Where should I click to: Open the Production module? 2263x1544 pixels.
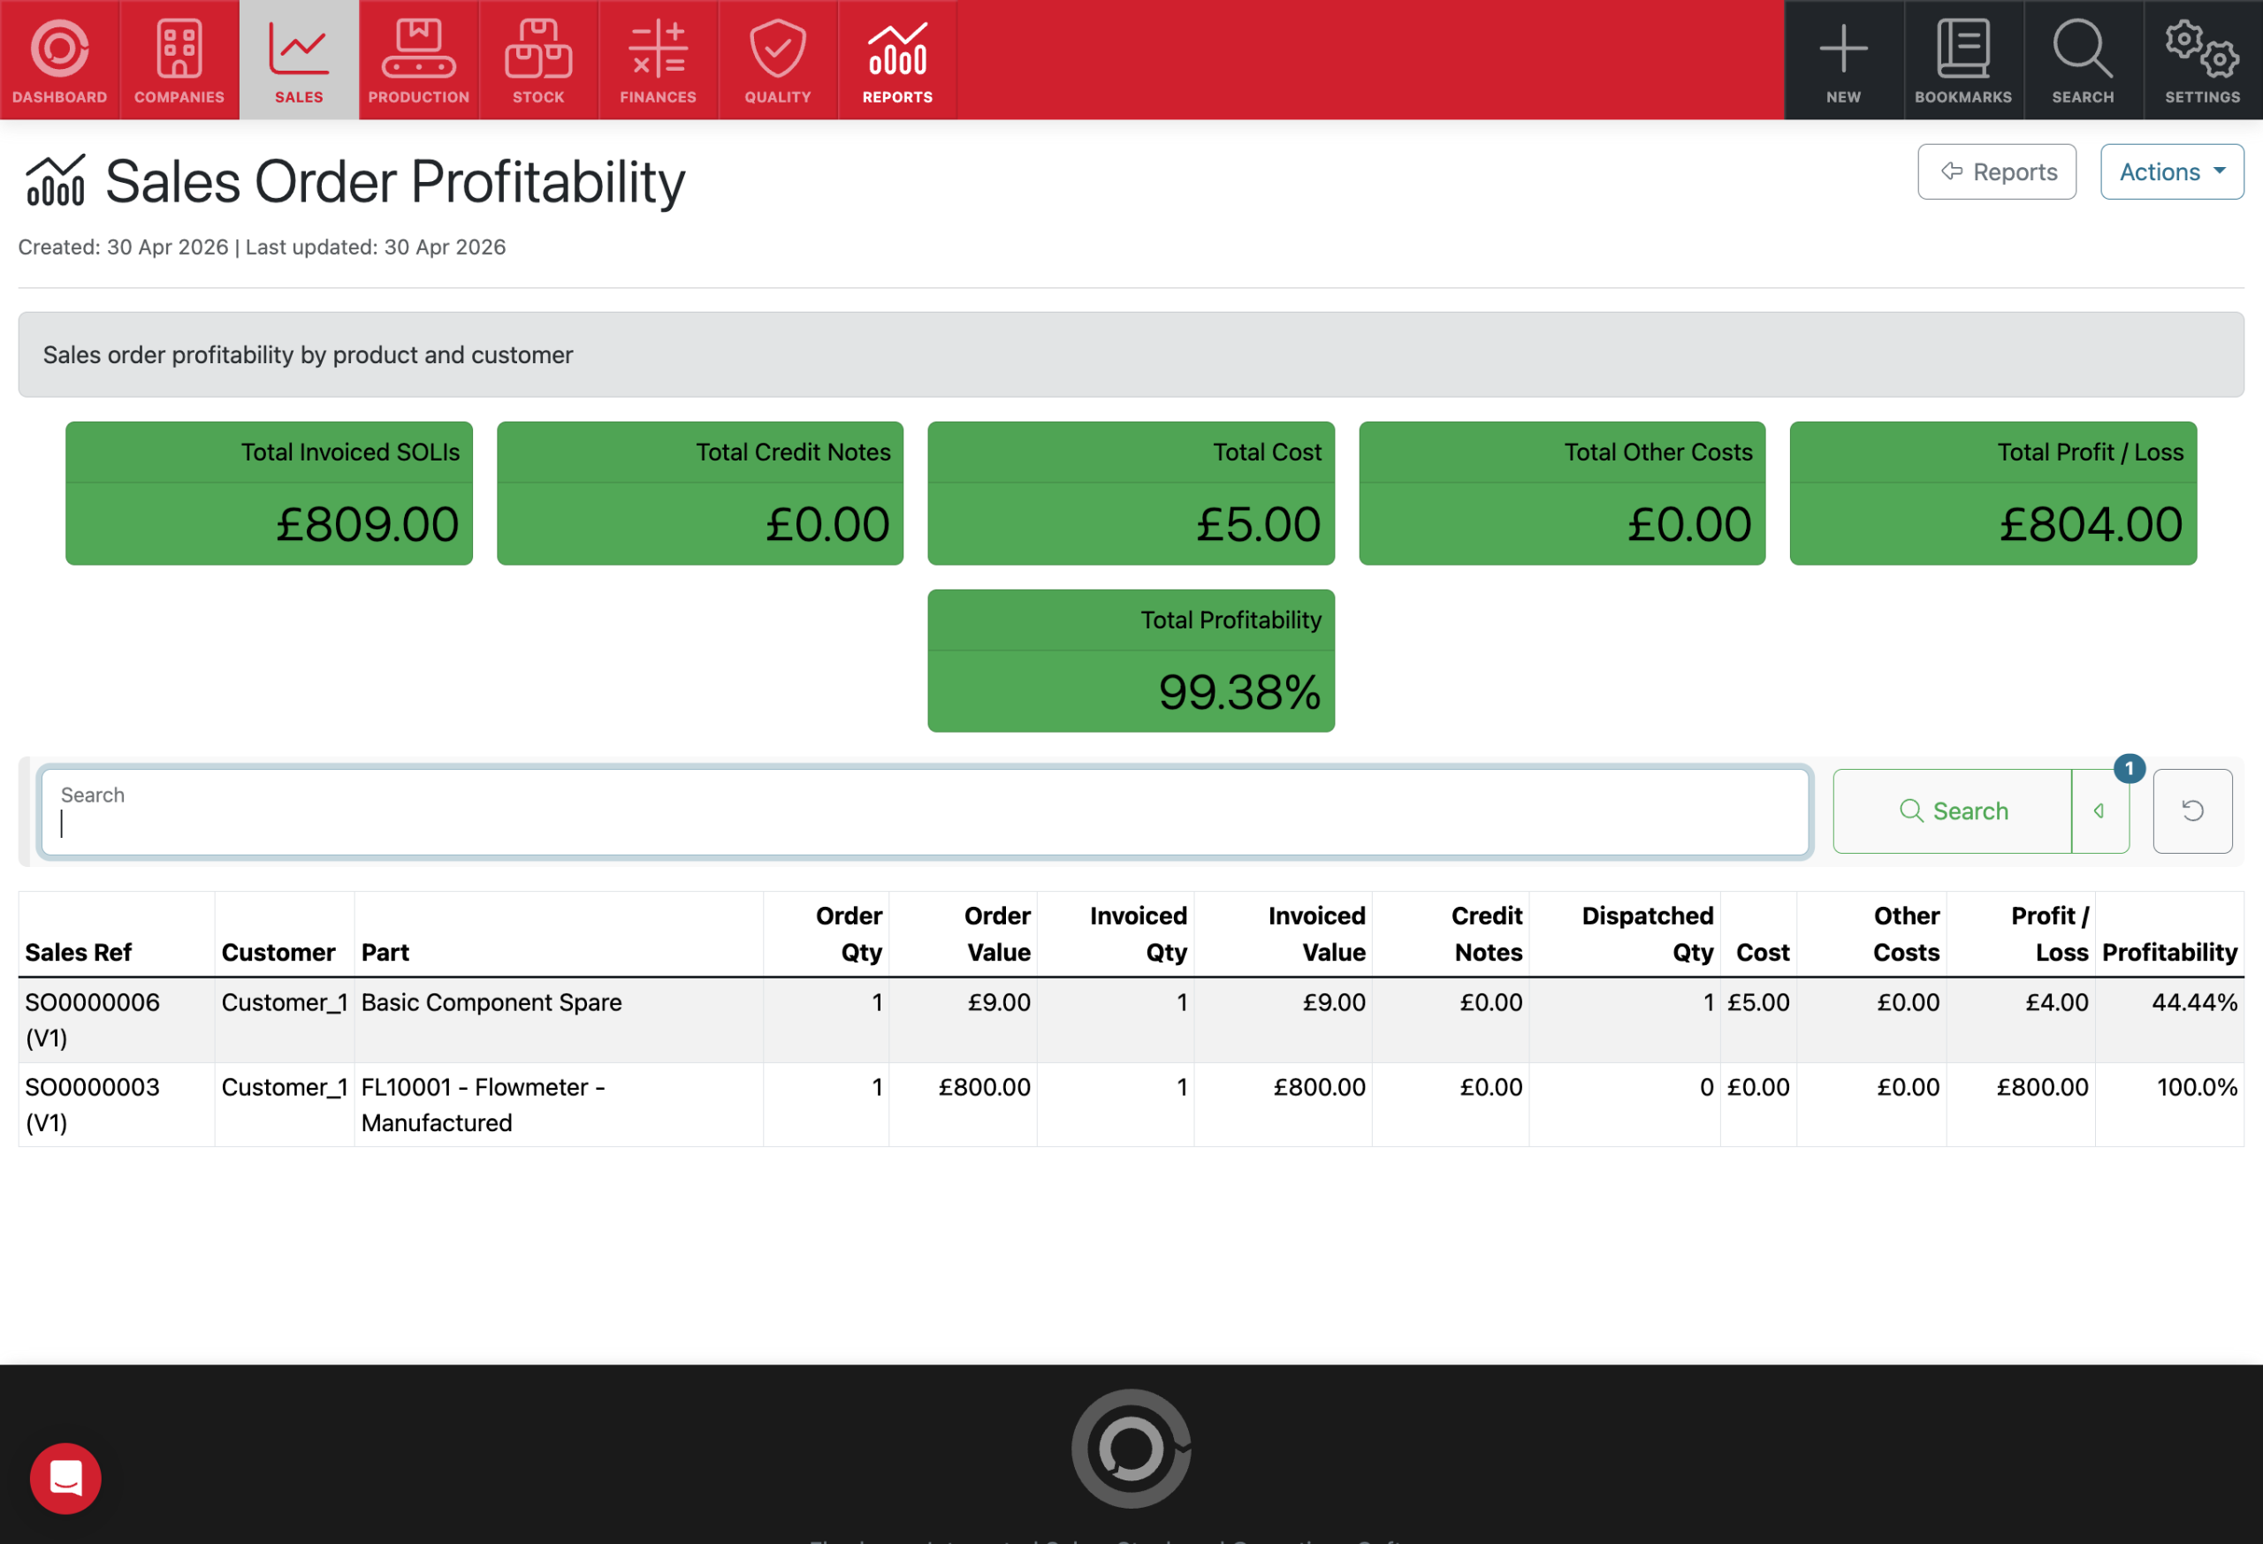pyautogui.click(x=419, y=60)
